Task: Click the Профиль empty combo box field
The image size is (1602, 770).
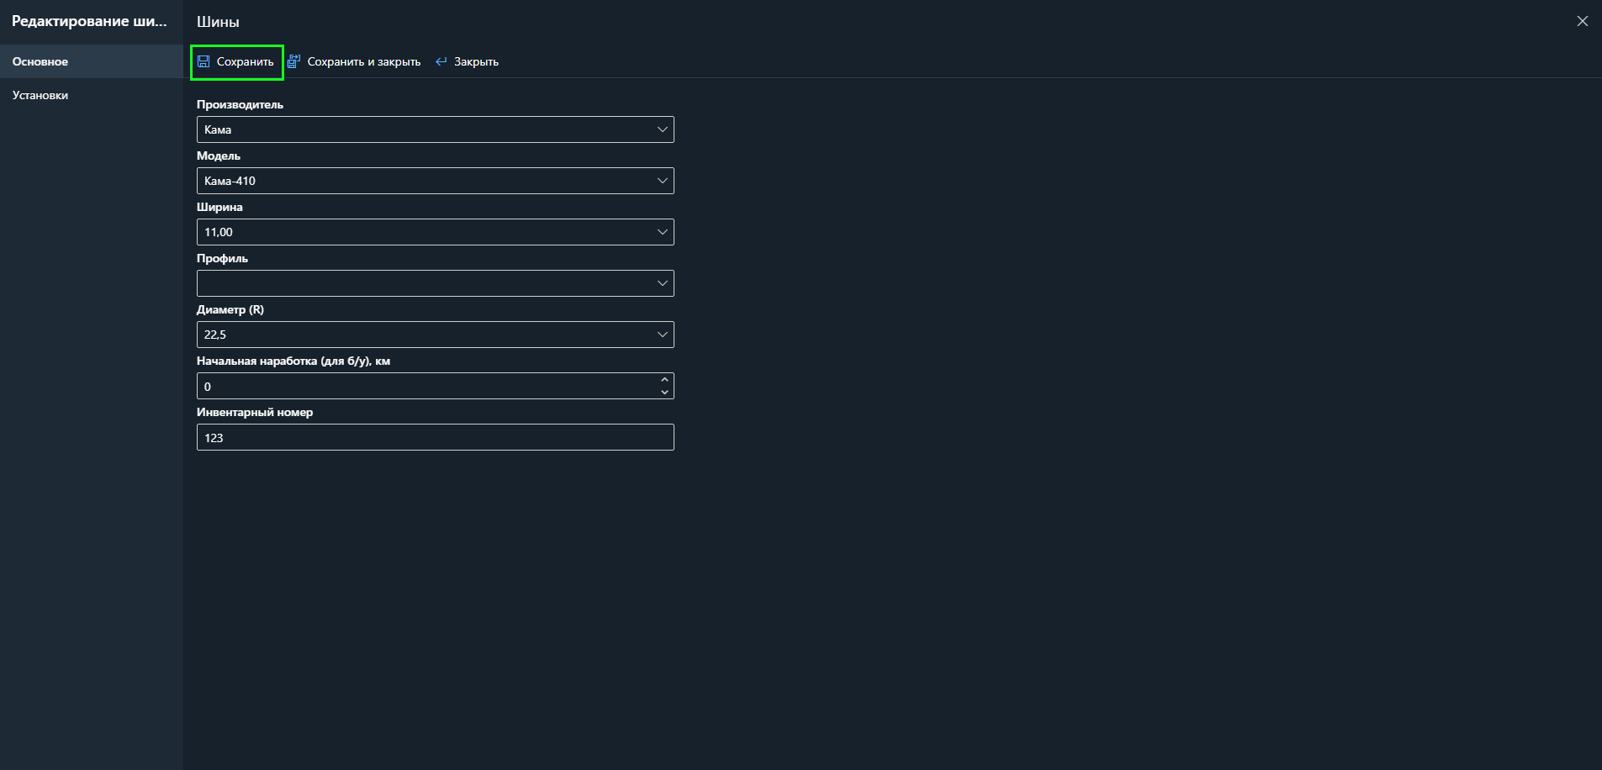Action: pyautogui.click(x=425, y=283)
